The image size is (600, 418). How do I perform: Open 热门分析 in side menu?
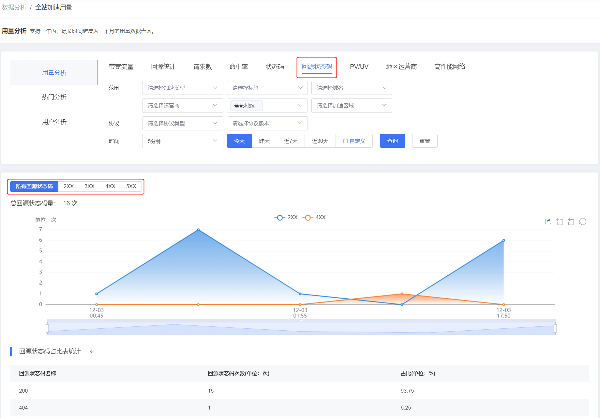pyautogui.click(x=54, y=97)
